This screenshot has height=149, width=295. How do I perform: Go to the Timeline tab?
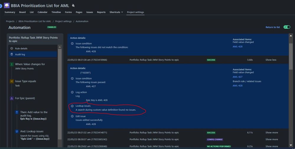click(56, 12)
